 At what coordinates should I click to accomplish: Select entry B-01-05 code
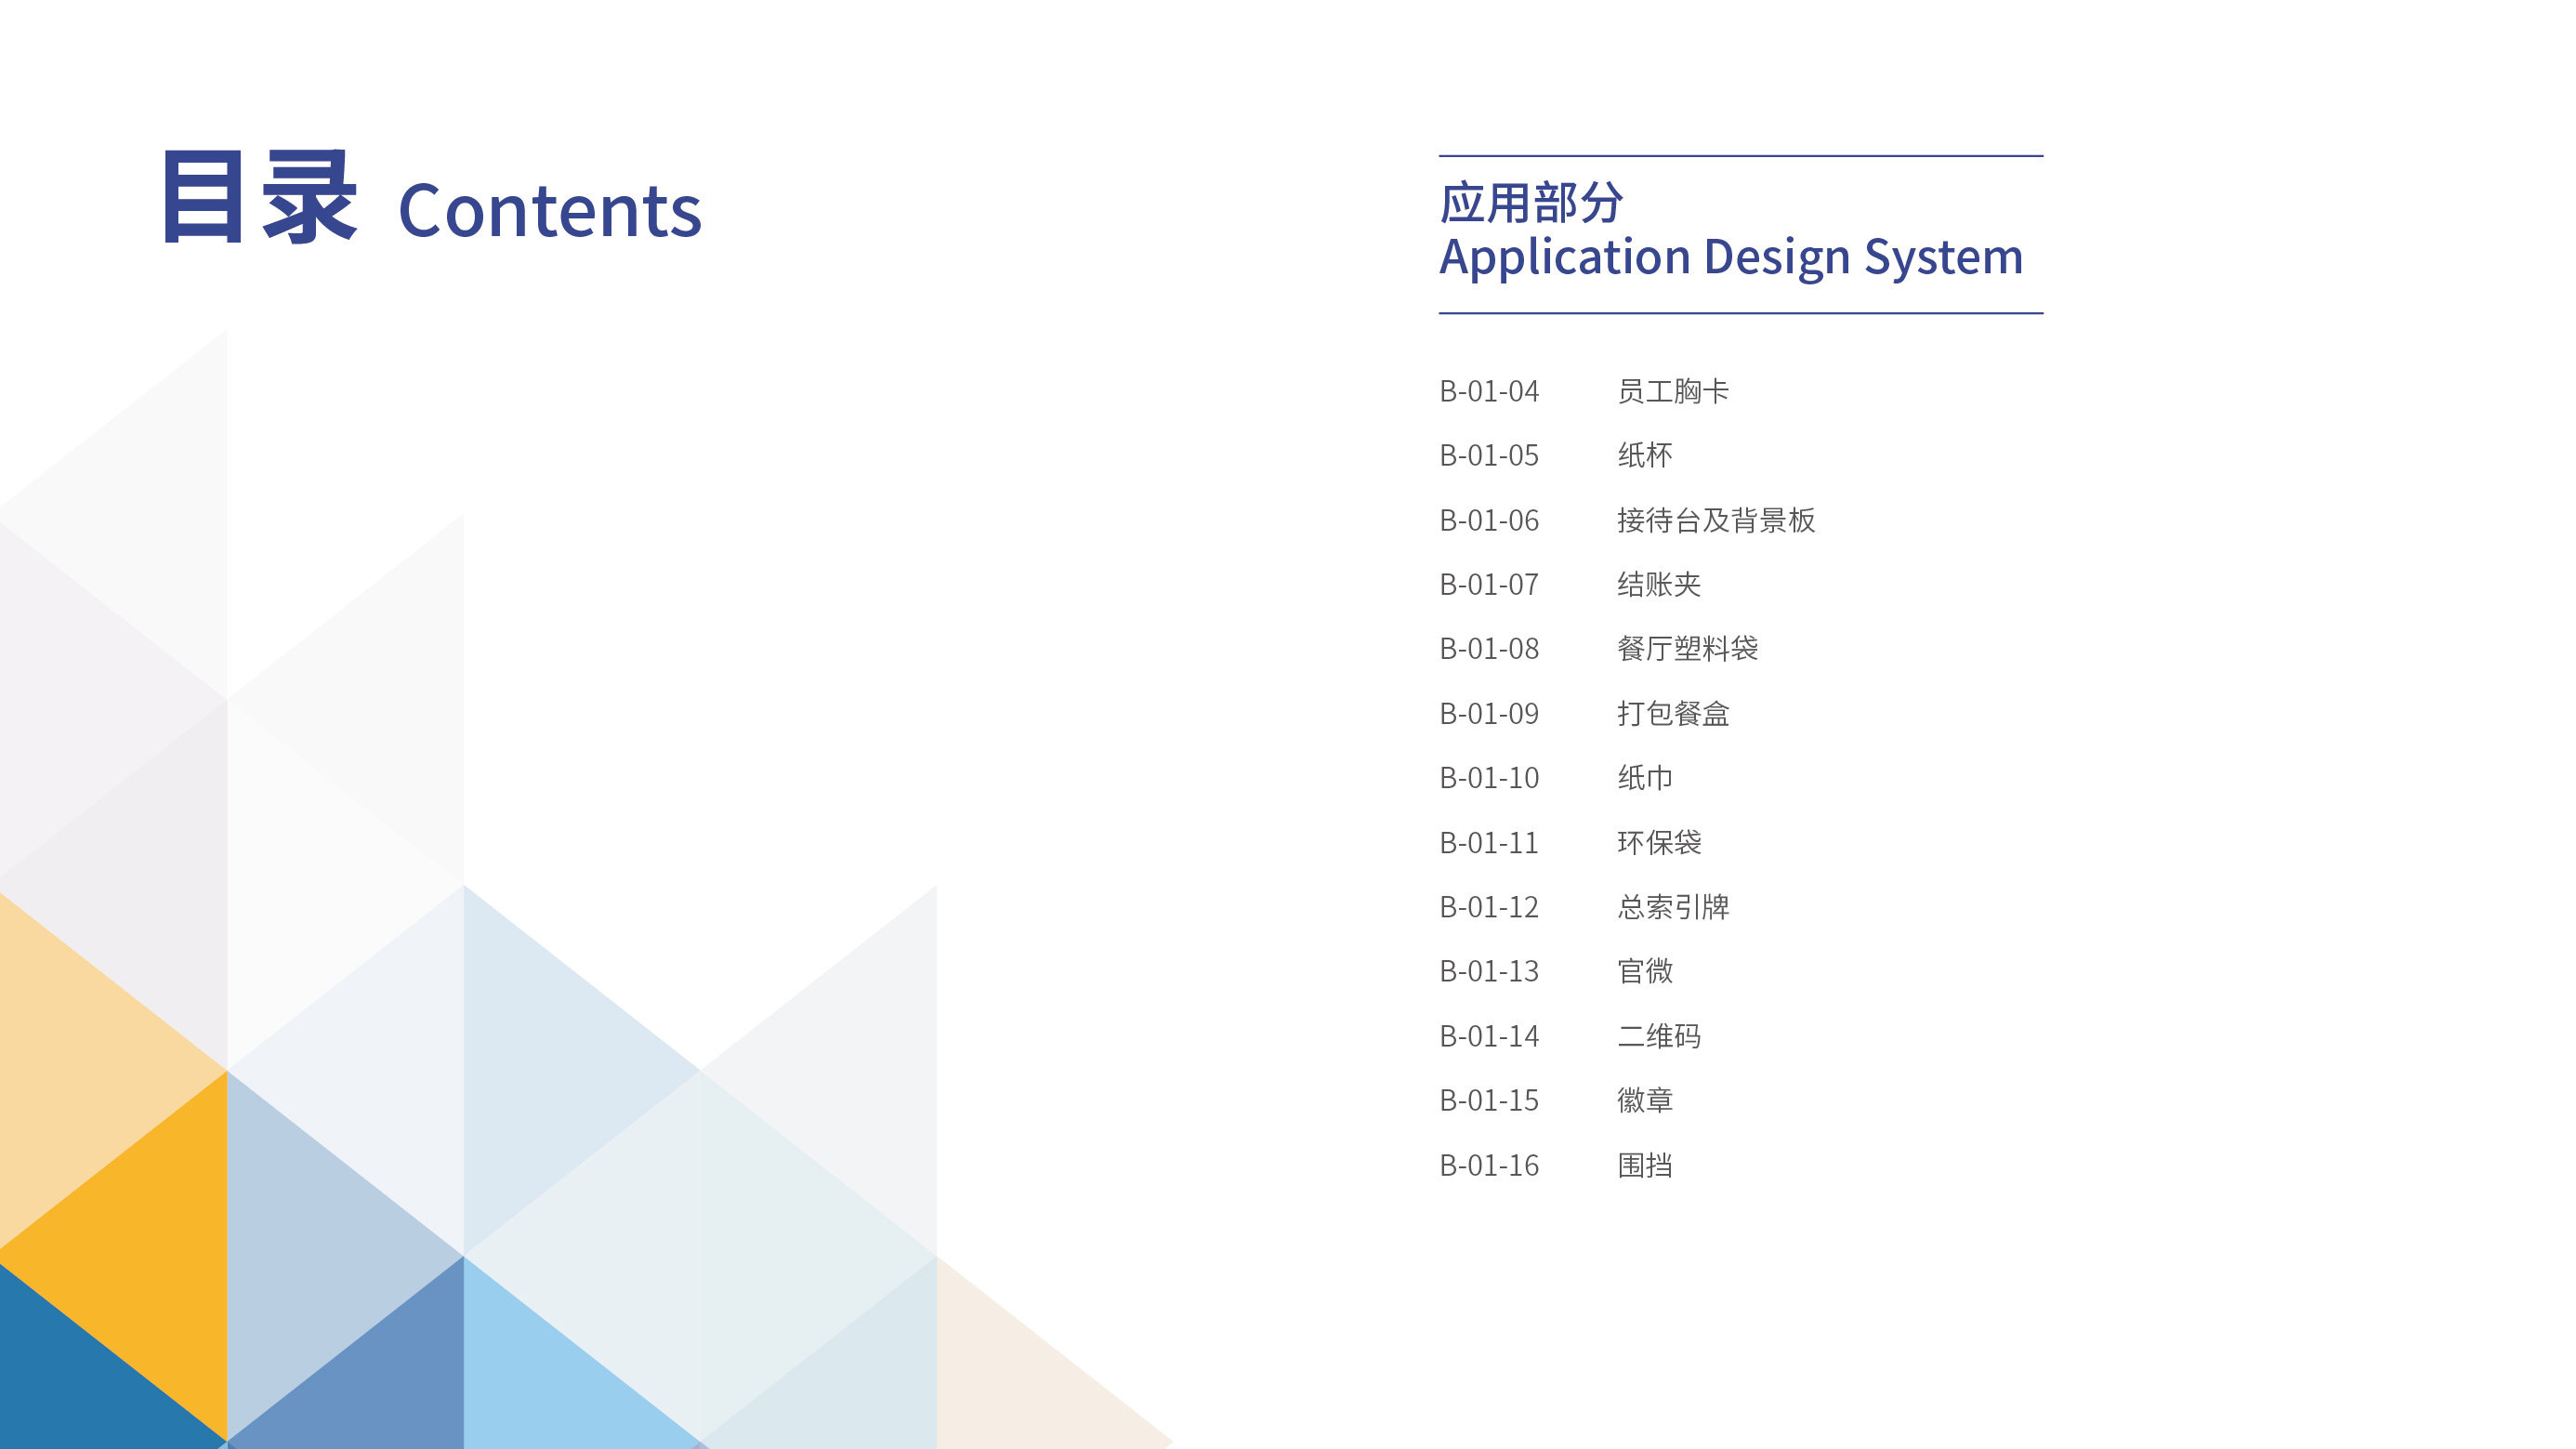(x=1489, y=456)
